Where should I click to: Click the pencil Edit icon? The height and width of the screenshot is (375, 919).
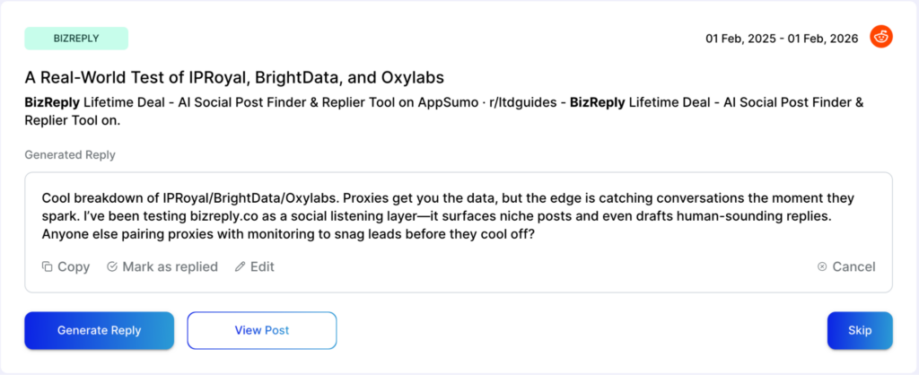[x=240, y=266]
